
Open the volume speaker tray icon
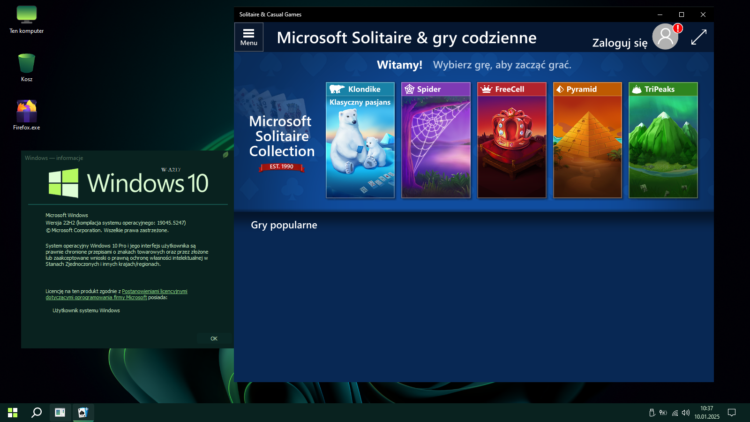(x=686, y=413)
